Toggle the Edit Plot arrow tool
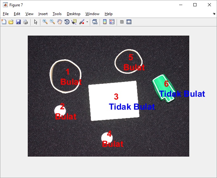The width and height of the screenshot is (217, 178). [x=36, y=22]
